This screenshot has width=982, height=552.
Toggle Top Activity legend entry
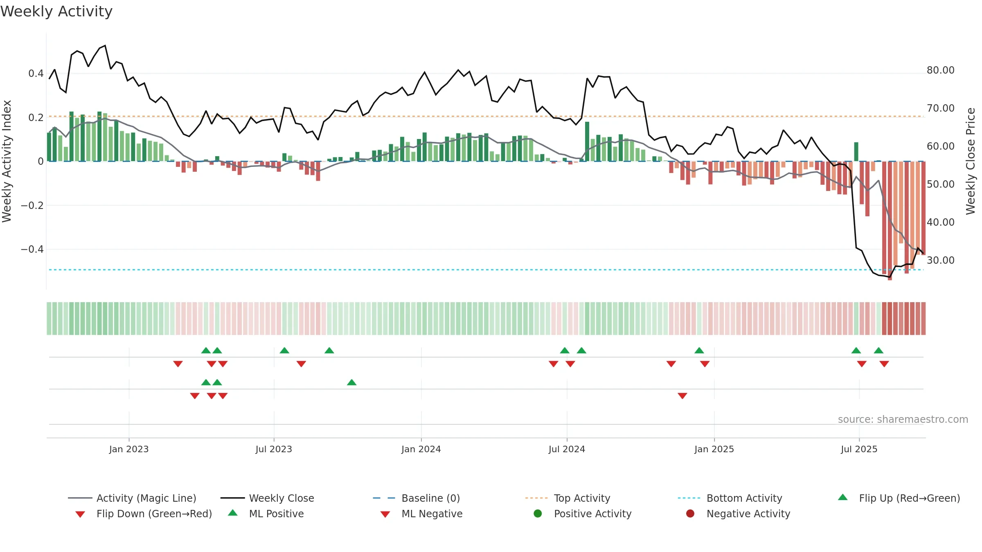[568, 498]
